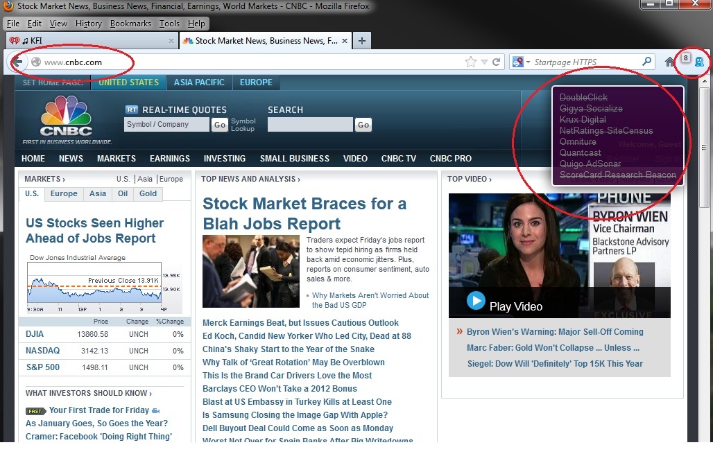Click the FAST badge beside First Trade
Screen dimensions: 713x463
[35, 411]
